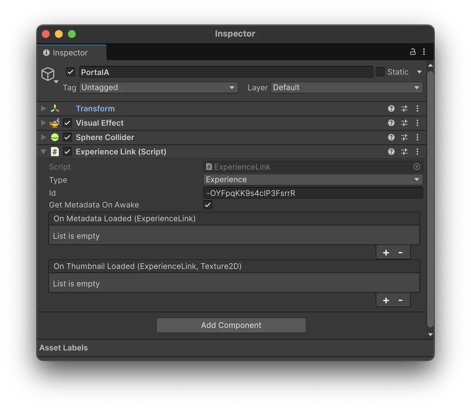Viewport: 471px width, 409px height.
Task: Uncheck Get Metadata On Awake
Action: pyautogui.click(x=207, y=205)
